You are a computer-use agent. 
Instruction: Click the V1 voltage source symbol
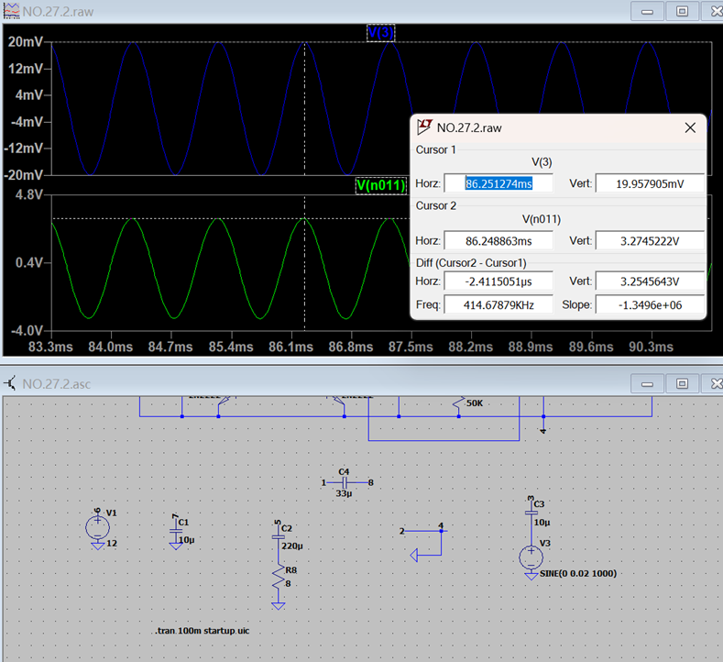(96, 527)
